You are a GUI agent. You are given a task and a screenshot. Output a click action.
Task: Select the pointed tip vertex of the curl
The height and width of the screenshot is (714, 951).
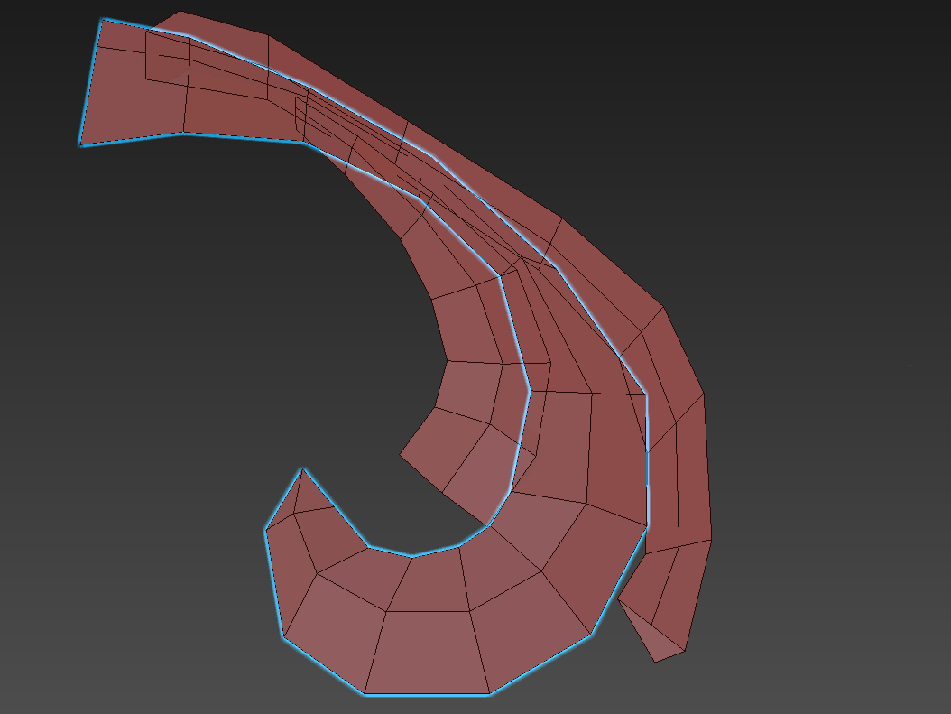302,468
